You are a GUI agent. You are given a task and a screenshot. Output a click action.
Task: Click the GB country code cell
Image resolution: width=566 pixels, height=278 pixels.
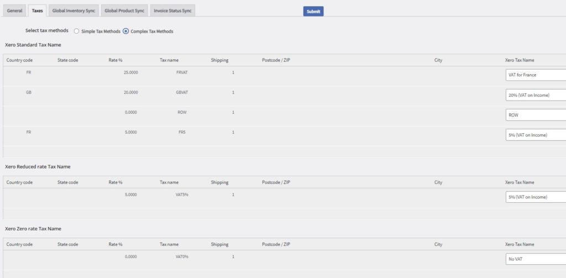(29, 92)
